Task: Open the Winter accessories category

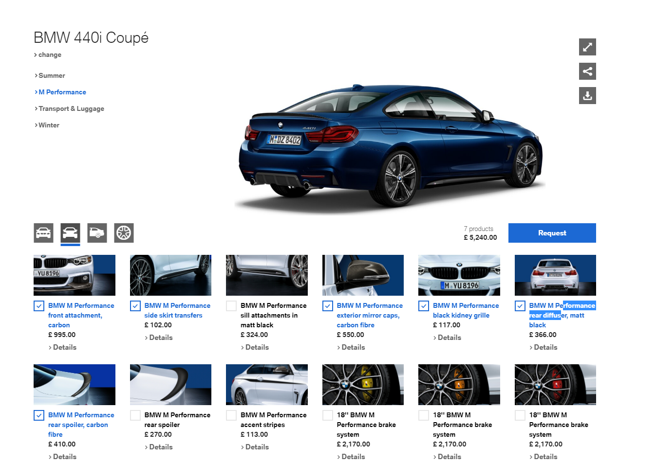Action: pos(47,125)
